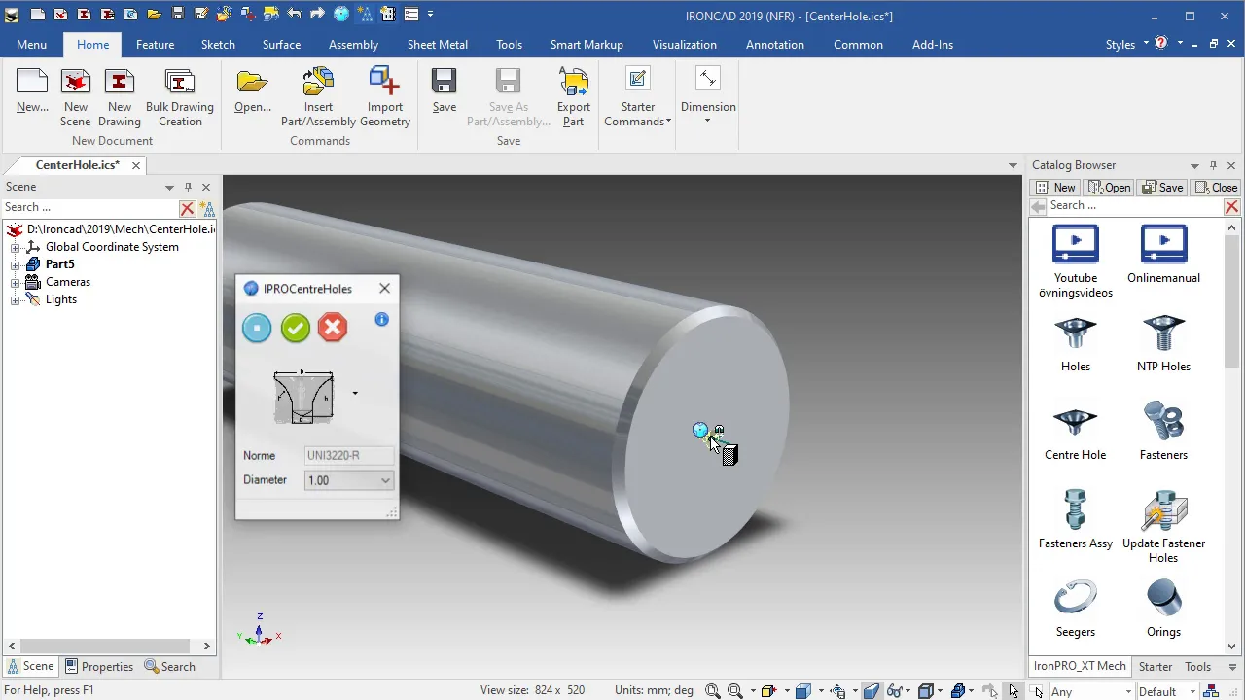Close the CenterHole.ics document tab
The image size is (1245, 700).
tap(136, 166)
